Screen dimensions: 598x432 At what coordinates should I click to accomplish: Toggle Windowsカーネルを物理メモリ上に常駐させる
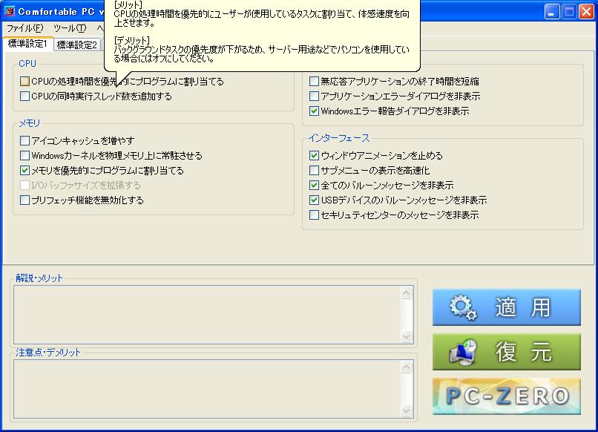[24, 156]
